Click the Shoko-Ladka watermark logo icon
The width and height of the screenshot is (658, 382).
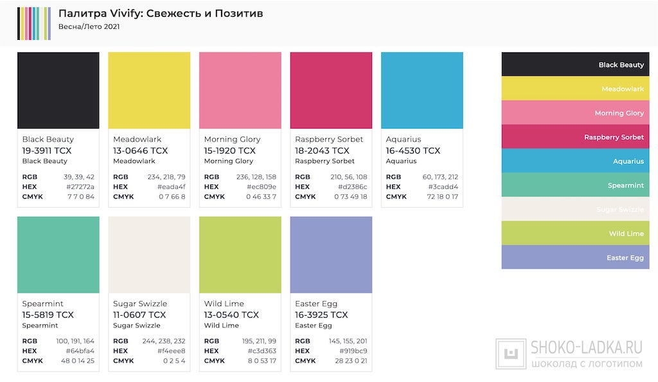click(511, 354)
